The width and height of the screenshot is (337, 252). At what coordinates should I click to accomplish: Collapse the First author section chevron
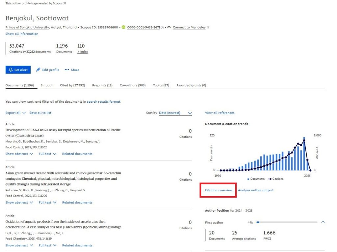[x=323, y=222]
